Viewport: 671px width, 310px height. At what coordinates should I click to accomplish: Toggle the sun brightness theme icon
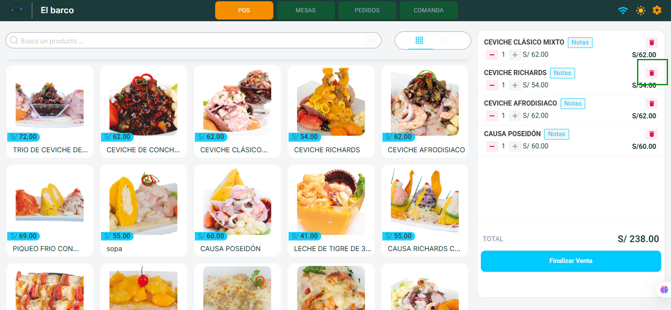coord(641,11)
